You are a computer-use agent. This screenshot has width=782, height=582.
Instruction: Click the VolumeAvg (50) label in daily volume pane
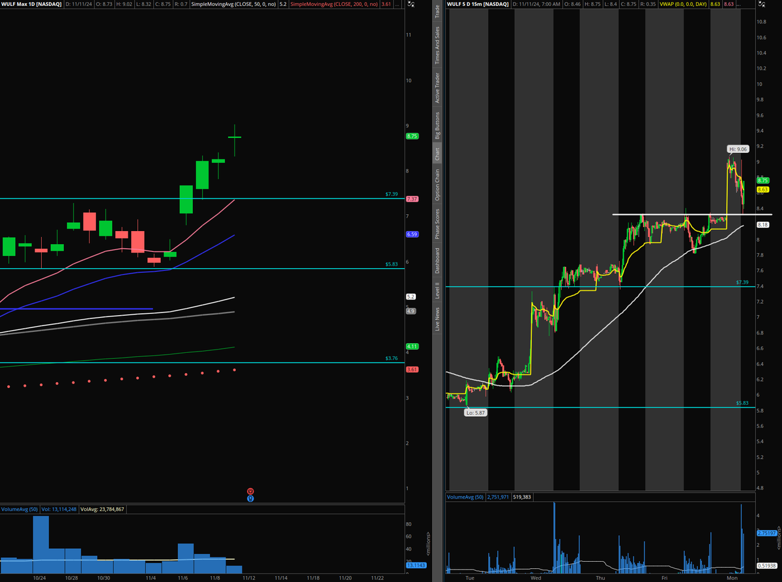(21, 509)
